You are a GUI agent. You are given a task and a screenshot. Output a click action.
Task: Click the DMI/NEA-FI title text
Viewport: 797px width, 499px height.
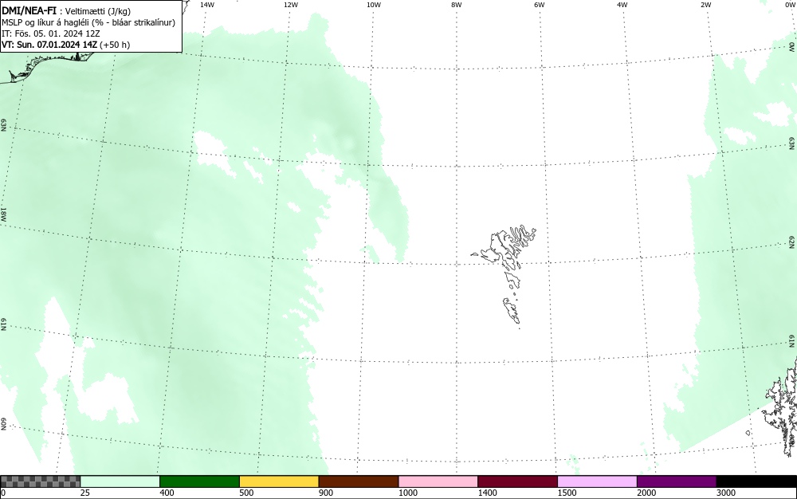click(29, 10)
